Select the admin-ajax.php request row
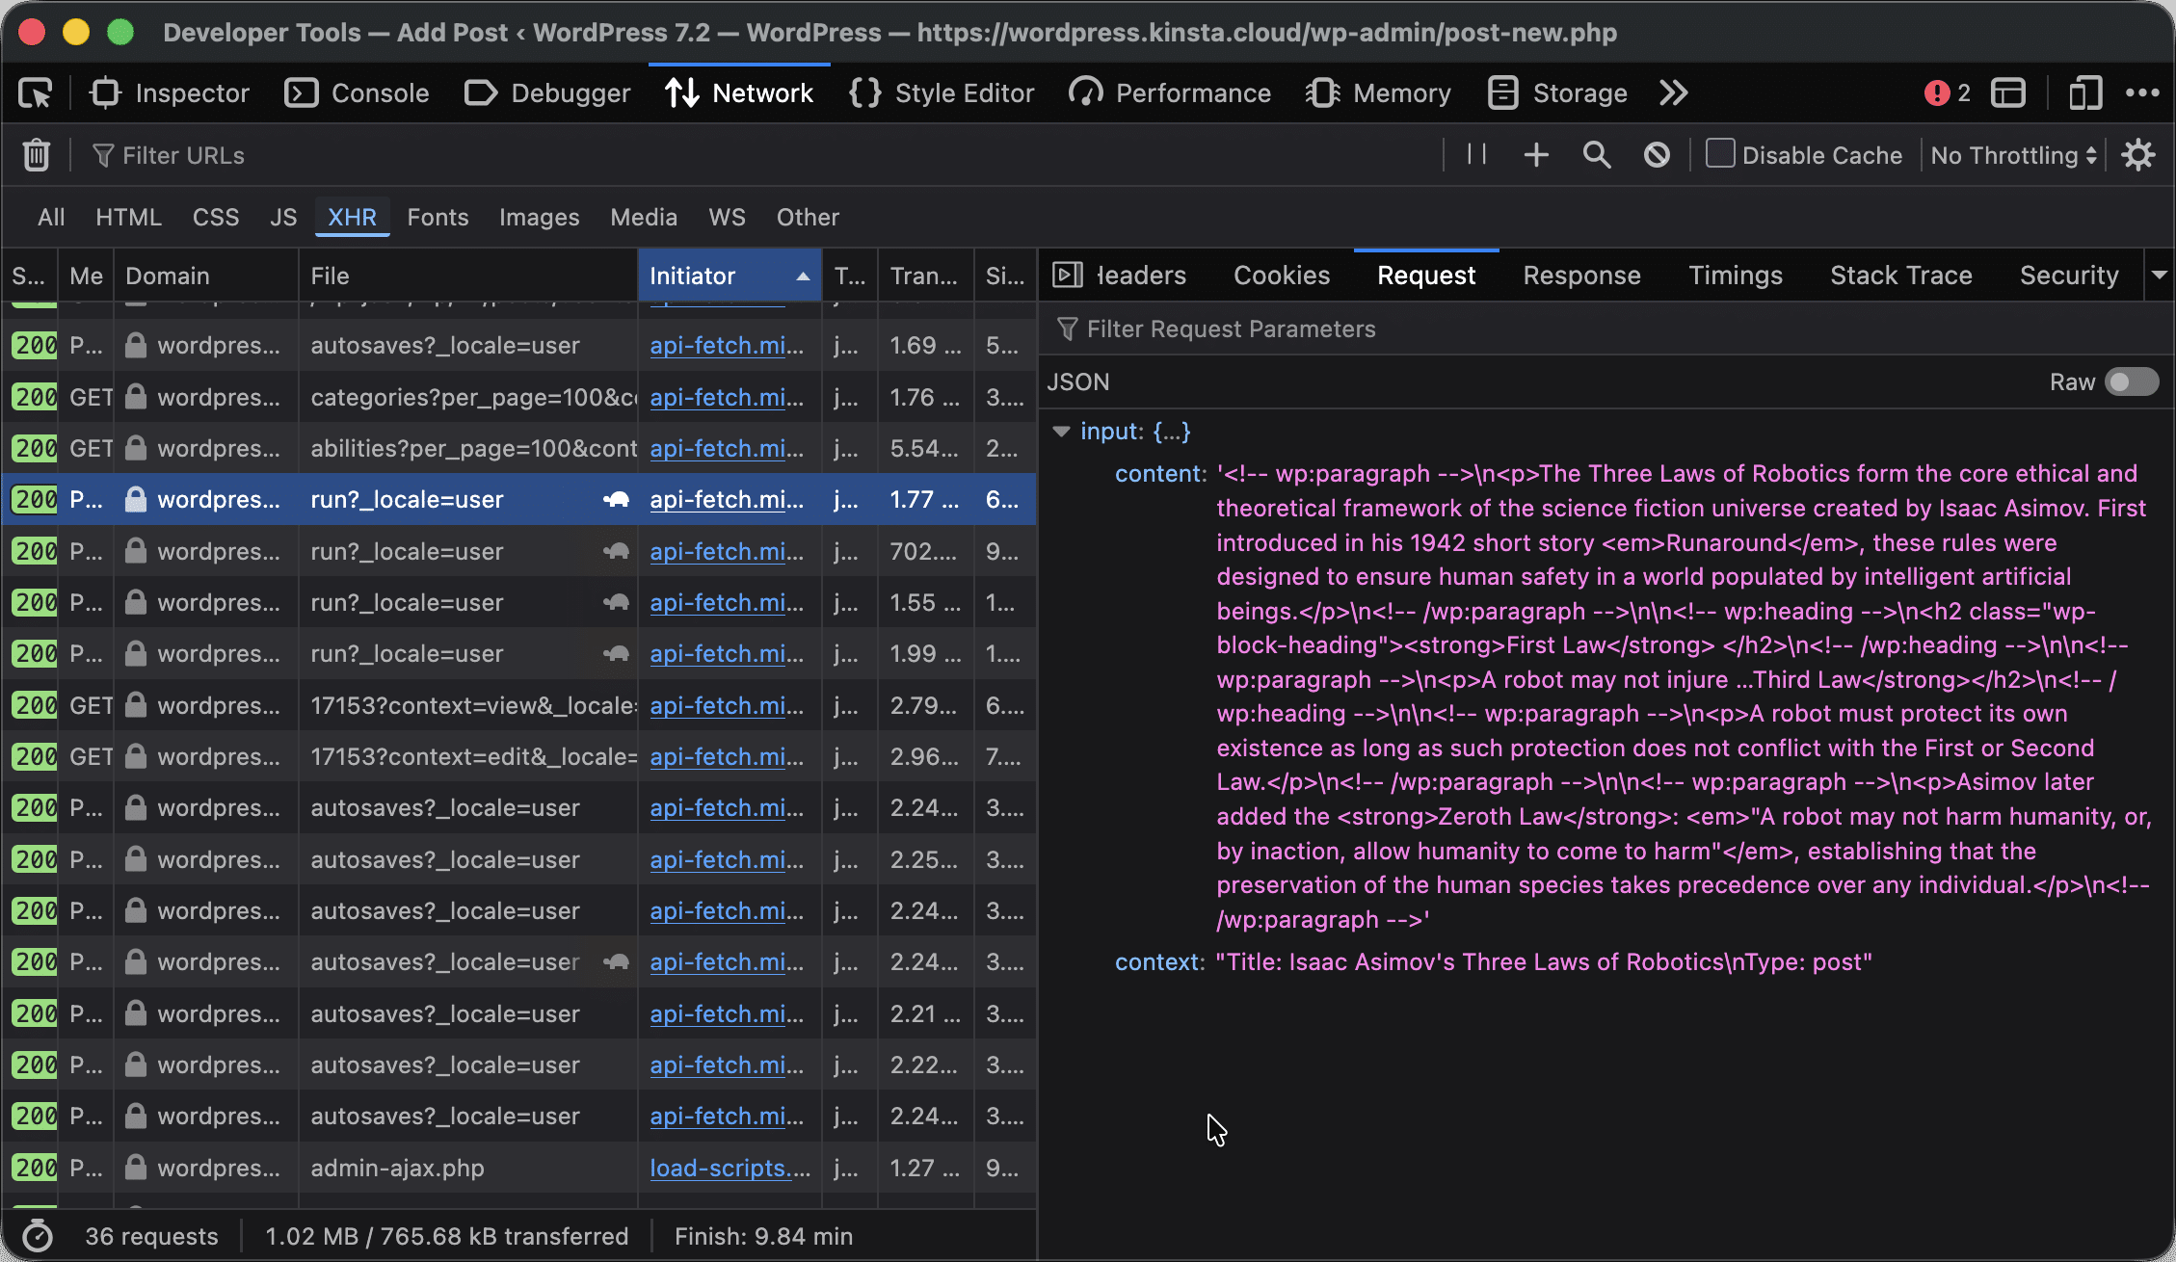 (518, 1169)
